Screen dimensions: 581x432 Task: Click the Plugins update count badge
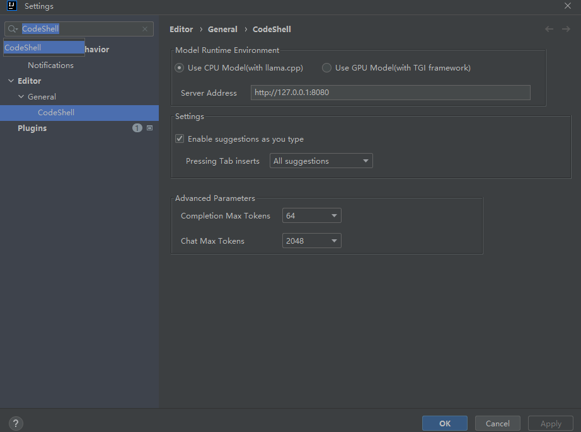point(137,128)
